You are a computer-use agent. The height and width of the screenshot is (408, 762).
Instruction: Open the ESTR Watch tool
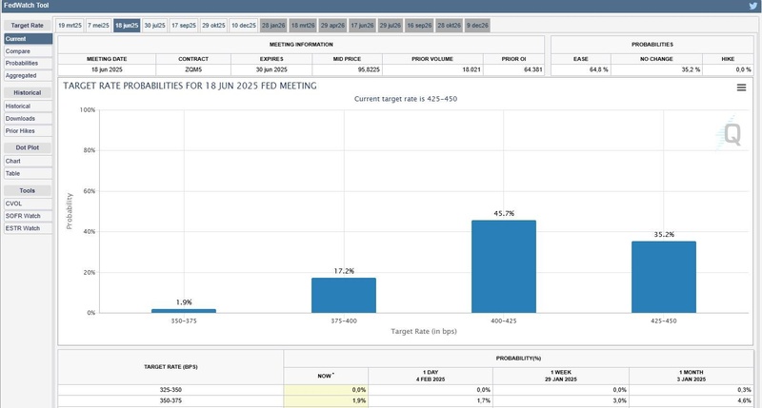(x=29, y=228)
